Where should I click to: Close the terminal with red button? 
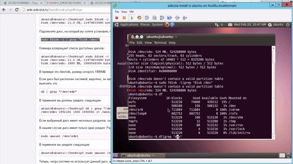click(x=132, y=37)
